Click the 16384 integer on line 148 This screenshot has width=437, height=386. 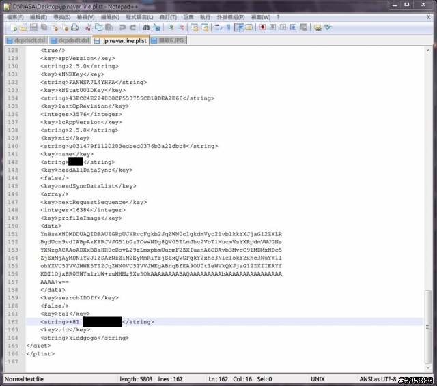[81, 210]
